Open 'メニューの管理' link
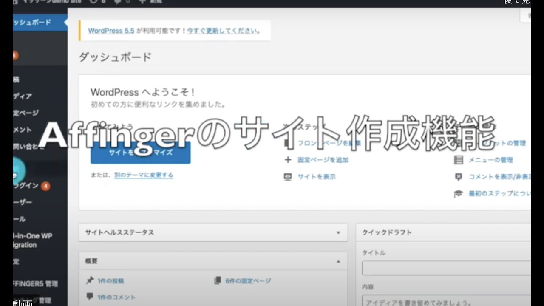The image size is (544, 306). pos(490,160)
